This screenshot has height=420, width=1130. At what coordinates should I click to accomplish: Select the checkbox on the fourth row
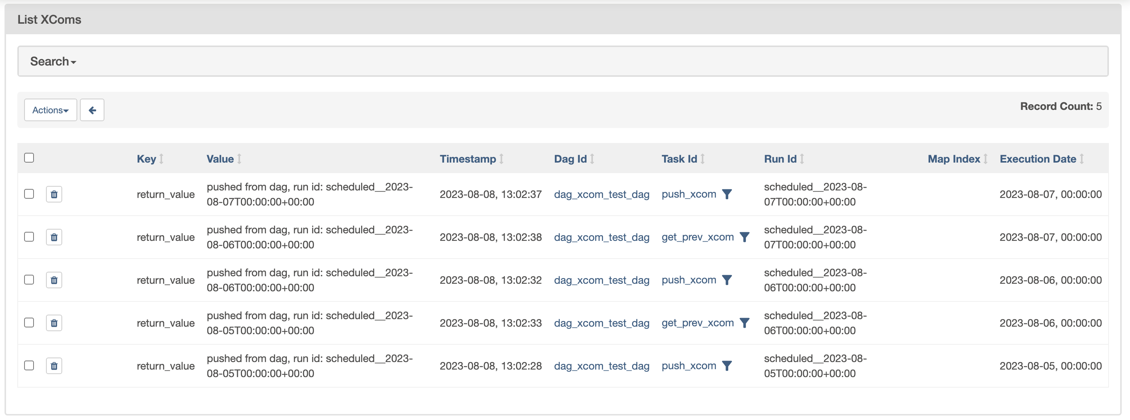point(29,322)
